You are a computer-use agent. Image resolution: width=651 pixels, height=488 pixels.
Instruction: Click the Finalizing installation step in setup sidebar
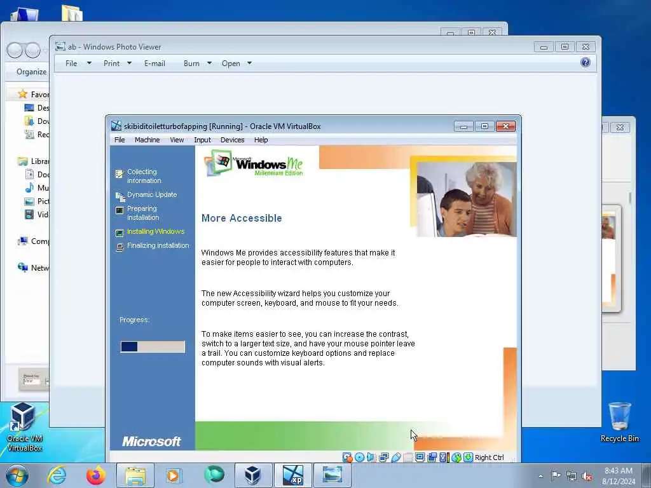click(x=158, y=246)
